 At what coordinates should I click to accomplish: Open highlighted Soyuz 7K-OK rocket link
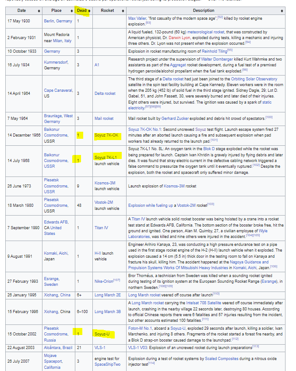pos(106,135)
